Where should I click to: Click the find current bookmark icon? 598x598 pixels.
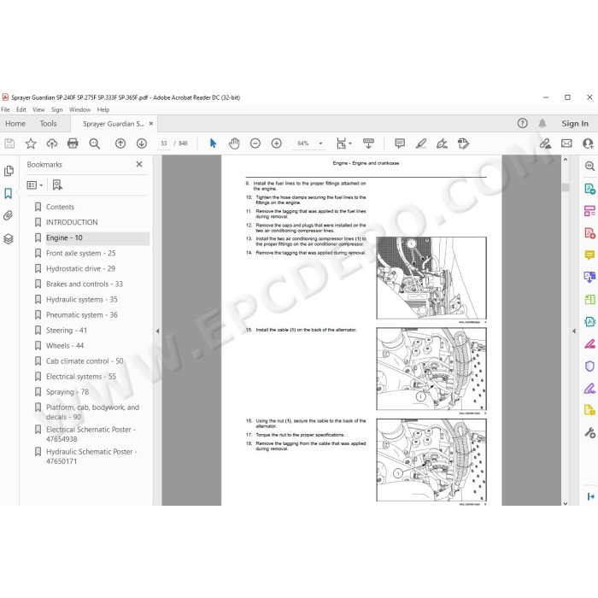pos(57,185)
